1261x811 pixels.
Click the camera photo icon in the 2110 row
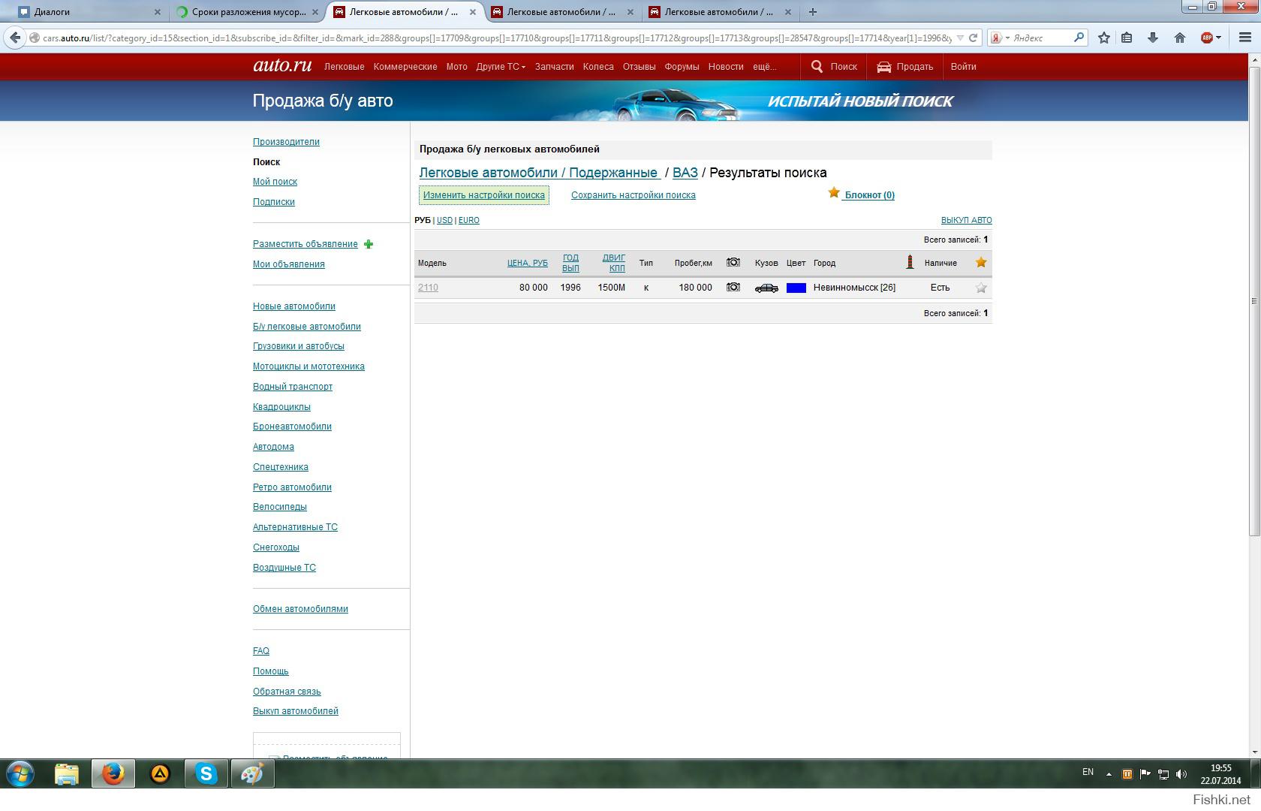(733, 288)
